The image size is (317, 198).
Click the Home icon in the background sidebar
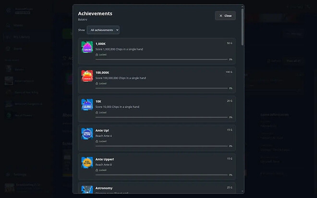[x=8, y=25]
